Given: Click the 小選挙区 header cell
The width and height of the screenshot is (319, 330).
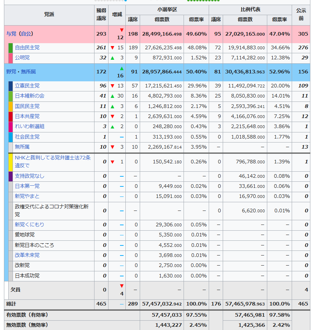Looking at the screenshot, I should 167,10.
